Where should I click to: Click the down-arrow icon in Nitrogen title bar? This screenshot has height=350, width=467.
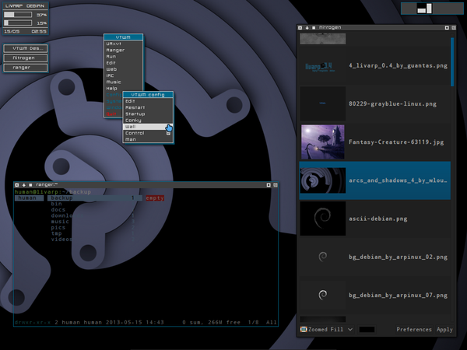307,28
